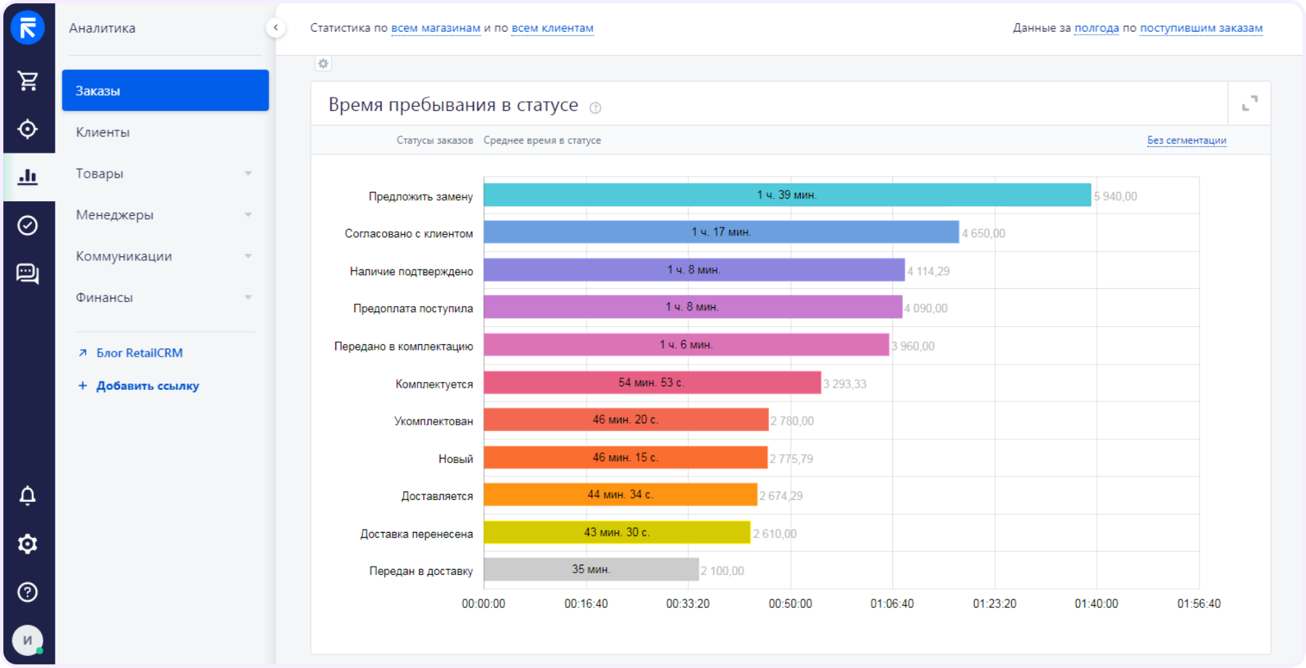Image resolution: width=1306 pixels, height=668 pixels.
Task: Click the Предложить замену row label
Action: point(421,196)
